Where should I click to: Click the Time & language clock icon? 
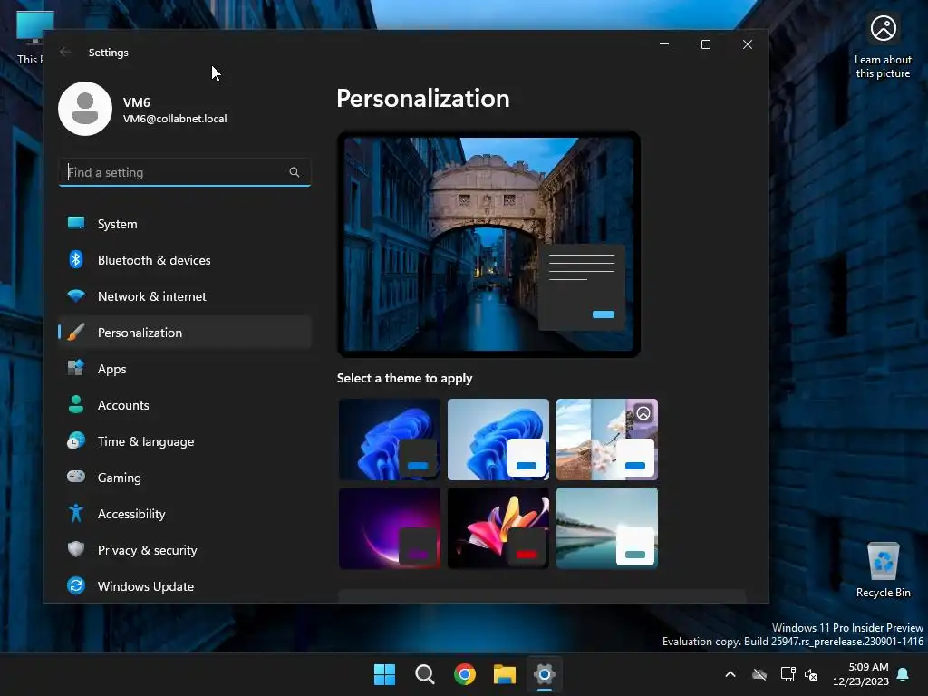pos(76,441)
